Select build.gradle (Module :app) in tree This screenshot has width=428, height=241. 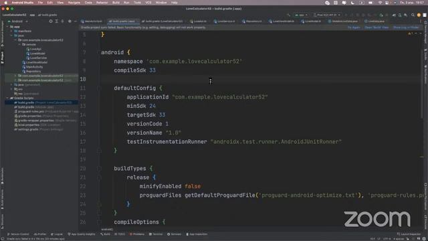[34, 107]
